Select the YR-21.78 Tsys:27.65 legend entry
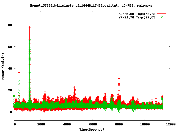 [137, 17]
